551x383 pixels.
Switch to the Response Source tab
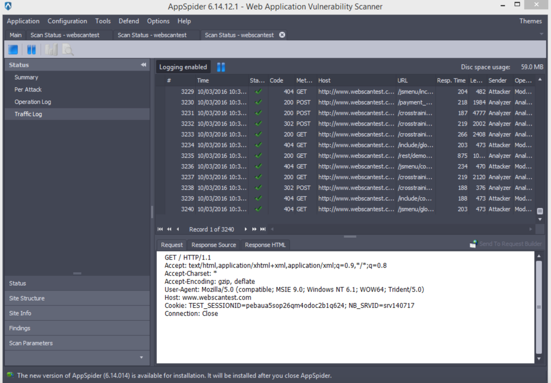[214, 245]
